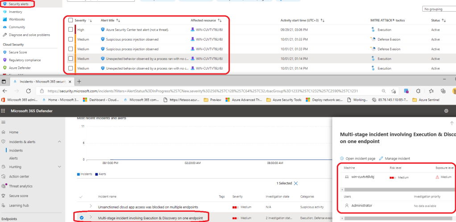456x222 pixels.
Task: Click Manage incident in the details pane
Action: tap(394, 158)
